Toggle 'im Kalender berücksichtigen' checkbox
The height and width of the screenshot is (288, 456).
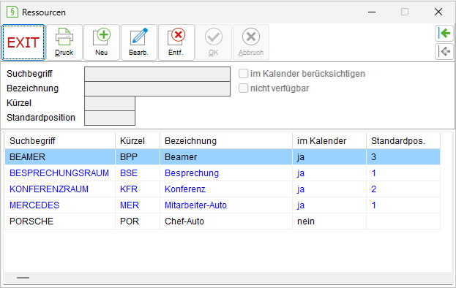[243, 73]
